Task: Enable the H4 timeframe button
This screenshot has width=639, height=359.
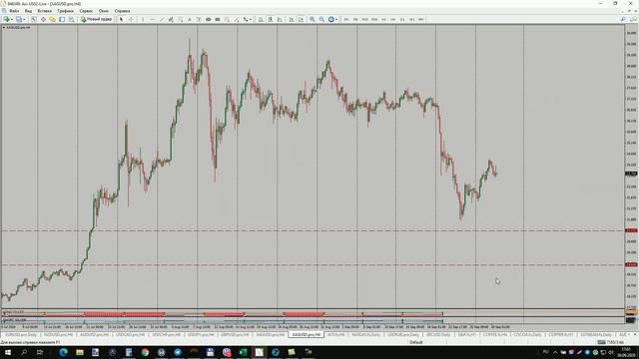Action: 392,19
